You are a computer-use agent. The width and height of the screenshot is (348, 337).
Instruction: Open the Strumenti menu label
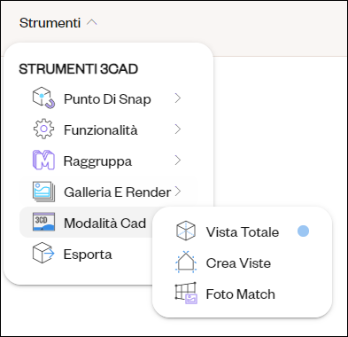point(50,23)
